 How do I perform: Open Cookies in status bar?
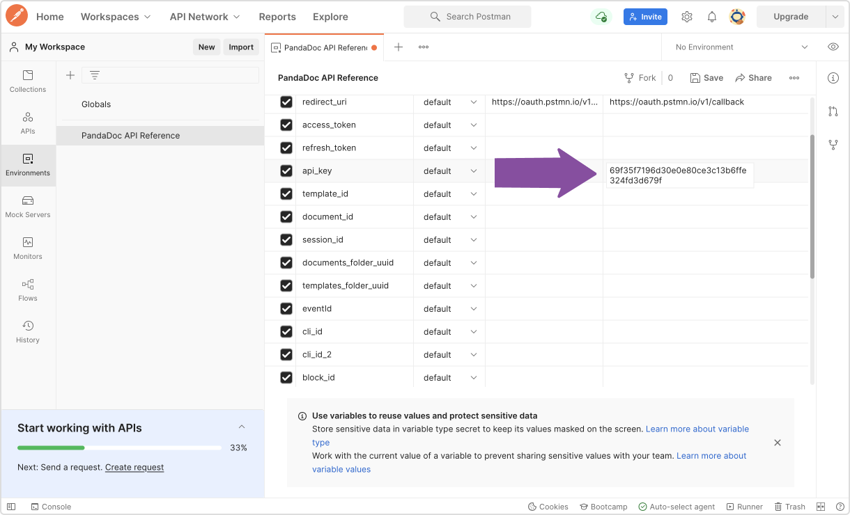[548, 507]
